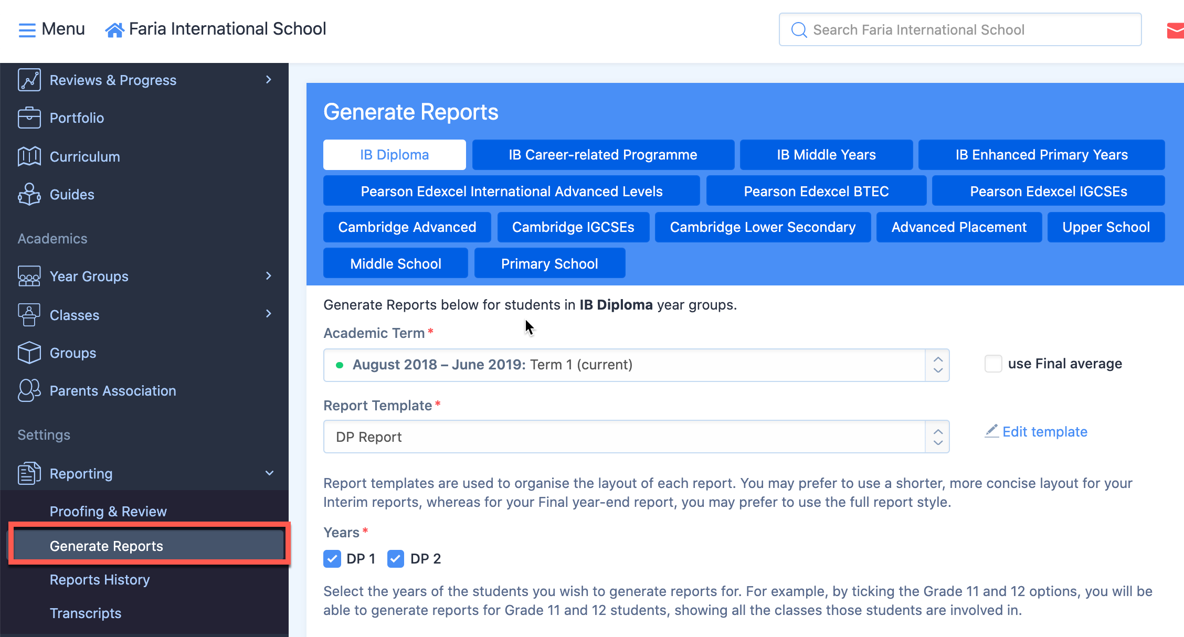
Task: Expand the Year Groups chevron
Action: click(269, 276)
